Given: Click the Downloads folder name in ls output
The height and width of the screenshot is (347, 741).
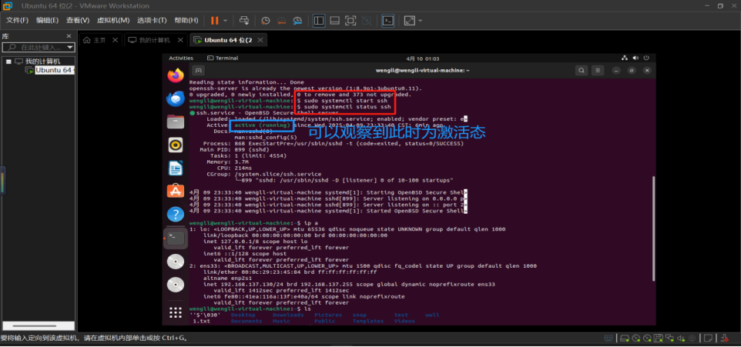Looking at the screenshot, I should (x=288, y=315).
